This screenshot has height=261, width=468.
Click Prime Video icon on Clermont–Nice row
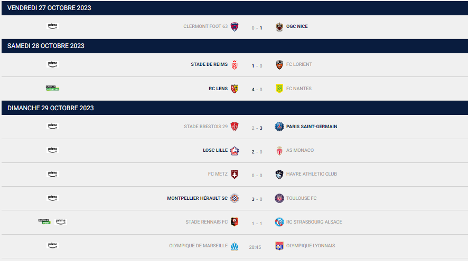point(52,26)
